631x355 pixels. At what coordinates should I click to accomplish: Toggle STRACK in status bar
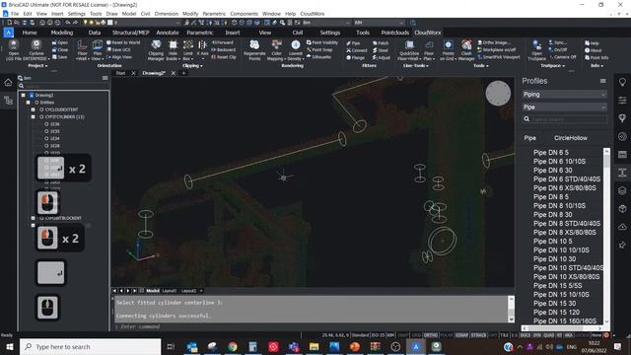(478, 335)
